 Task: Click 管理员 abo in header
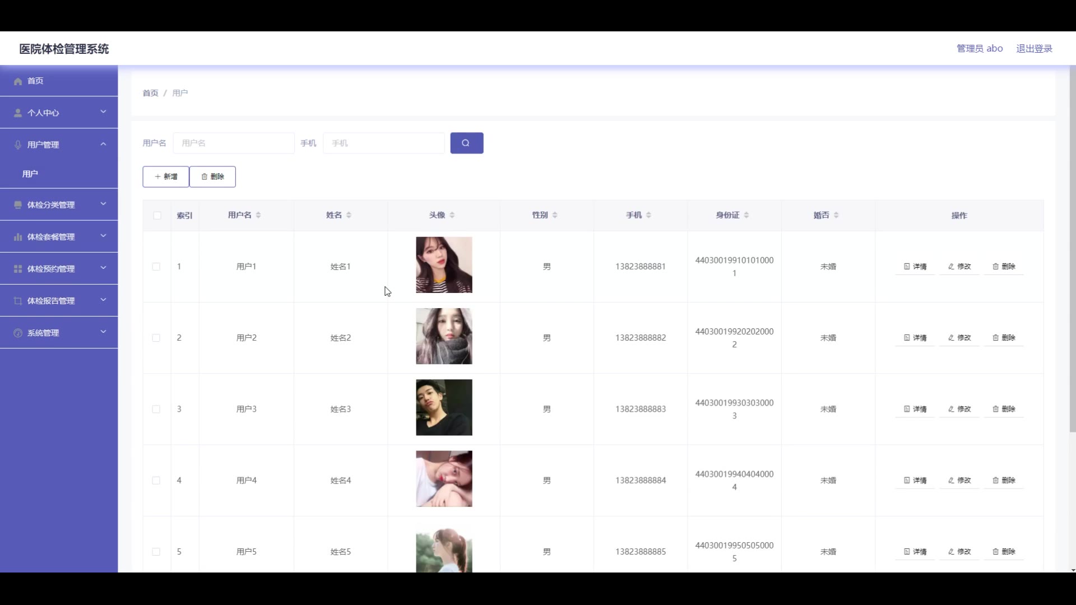click(x=980, y=49)
